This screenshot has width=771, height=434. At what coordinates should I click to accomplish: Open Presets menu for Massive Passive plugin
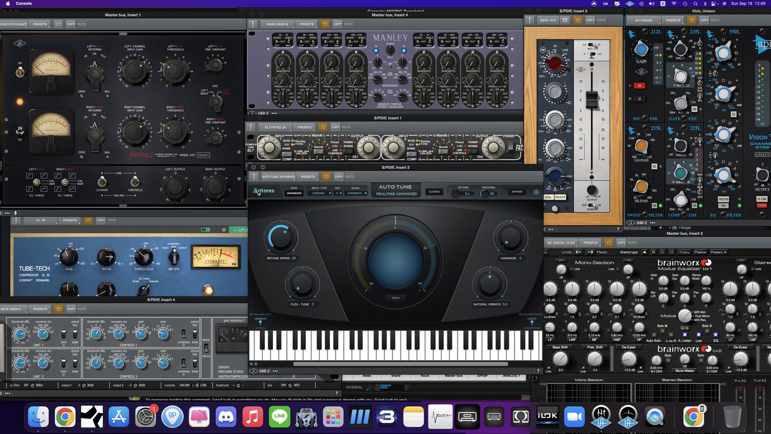307,24
